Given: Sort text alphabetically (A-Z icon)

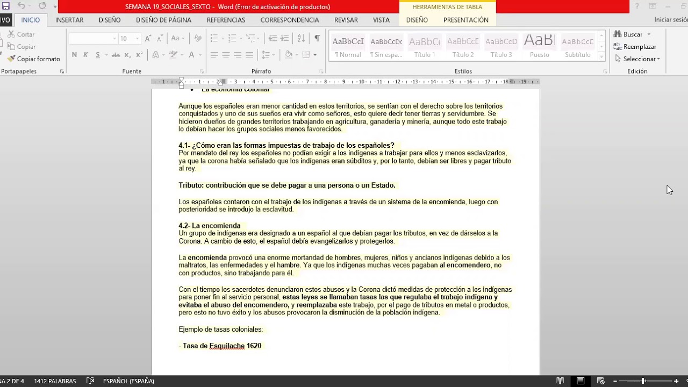Looking at the screenshot, I should pos(301,39).
